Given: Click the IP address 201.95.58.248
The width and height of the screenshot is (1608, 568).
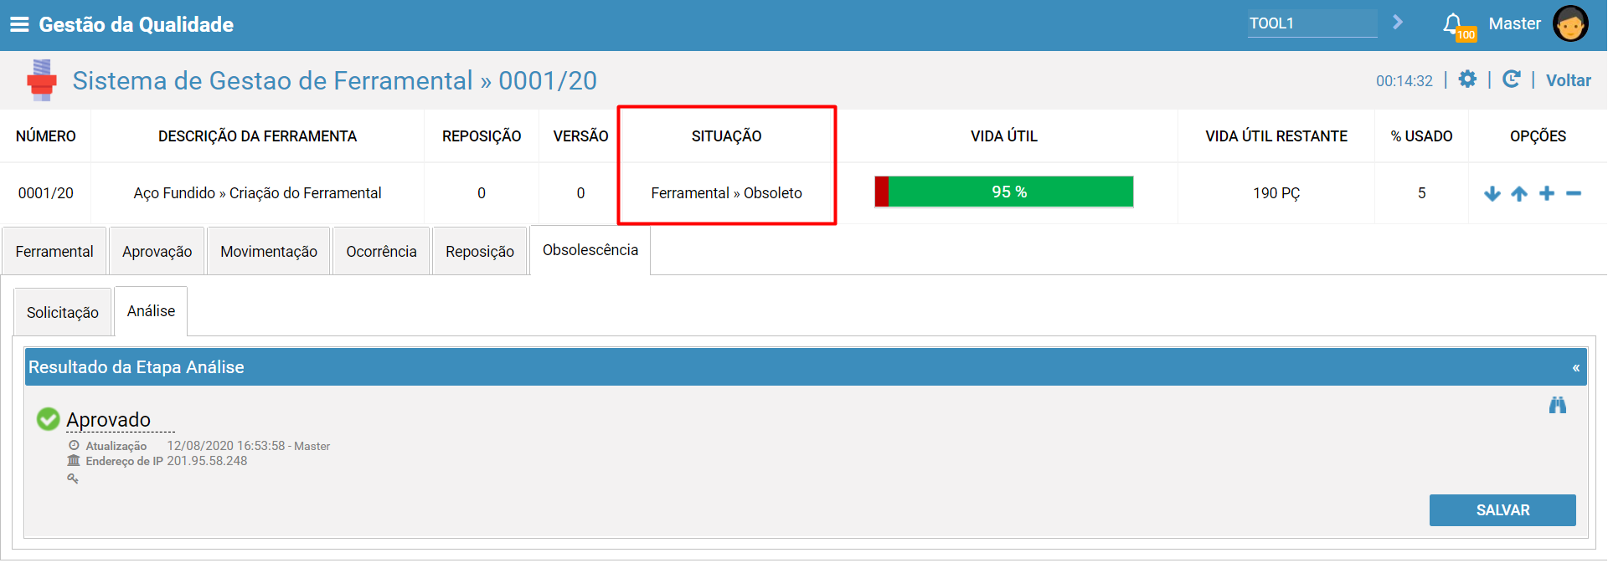Looking at the screenshot, I should pos(207,461).
